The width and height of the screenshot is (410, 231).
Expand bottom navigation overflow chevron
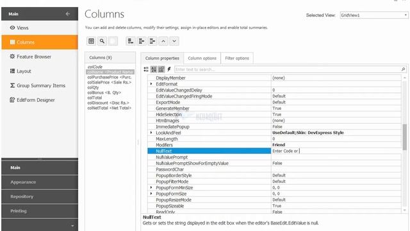pyautogui.click(x=72, y=225)
